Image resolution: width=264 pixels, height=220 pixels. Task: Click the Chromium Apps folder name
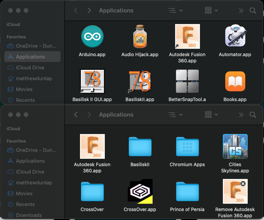point(187,164)
